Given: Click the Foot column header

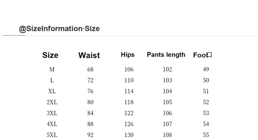Looking at the screenshot, I should pyautogui.click(x=201, y=55).
